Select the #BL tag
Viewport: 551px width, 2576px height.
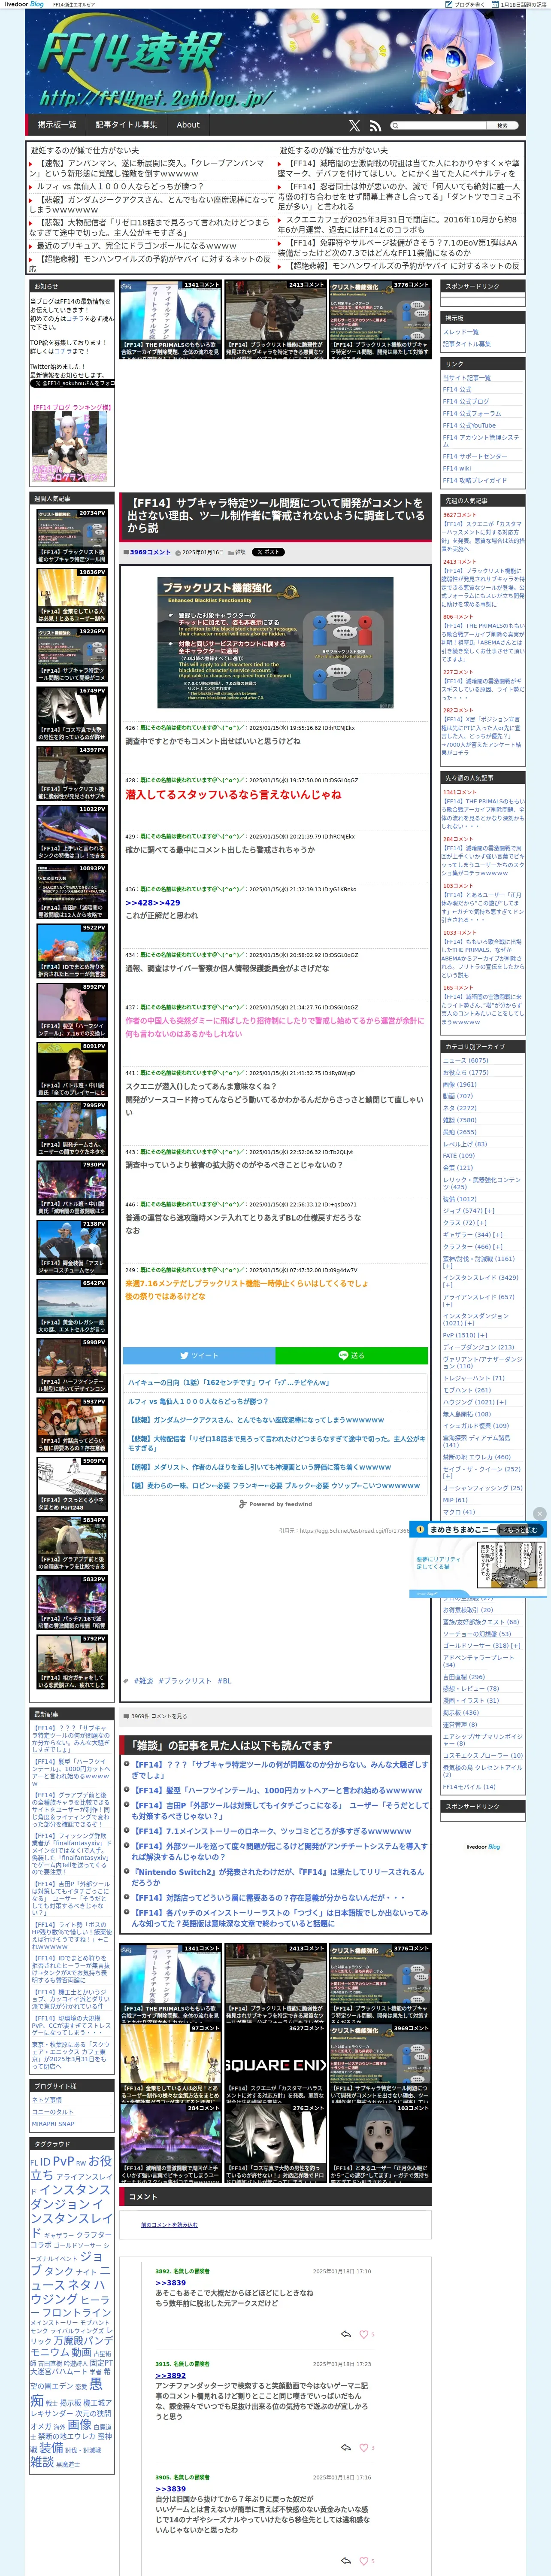[224, 1681]
